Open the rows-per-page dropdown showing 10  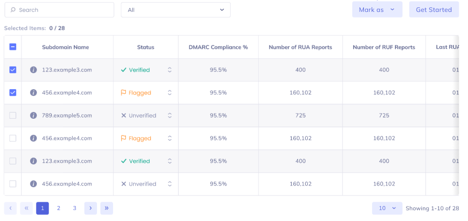[387, 208]
